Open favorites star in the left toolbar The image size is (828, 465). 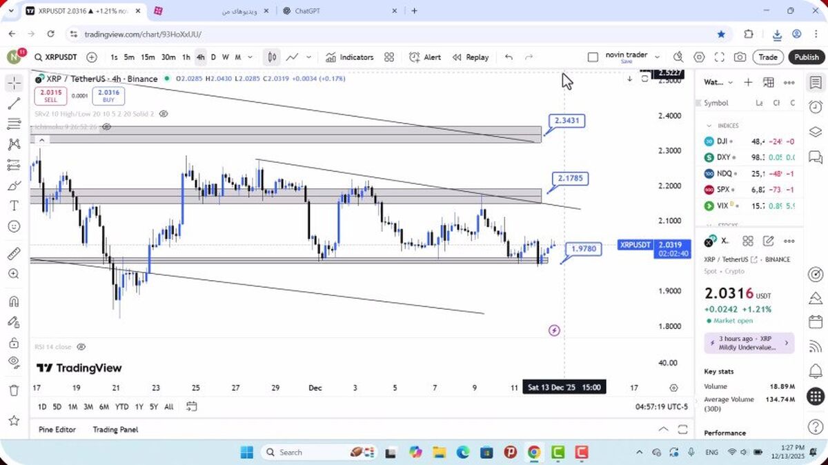pyautogui.click(x=14, y=420)
